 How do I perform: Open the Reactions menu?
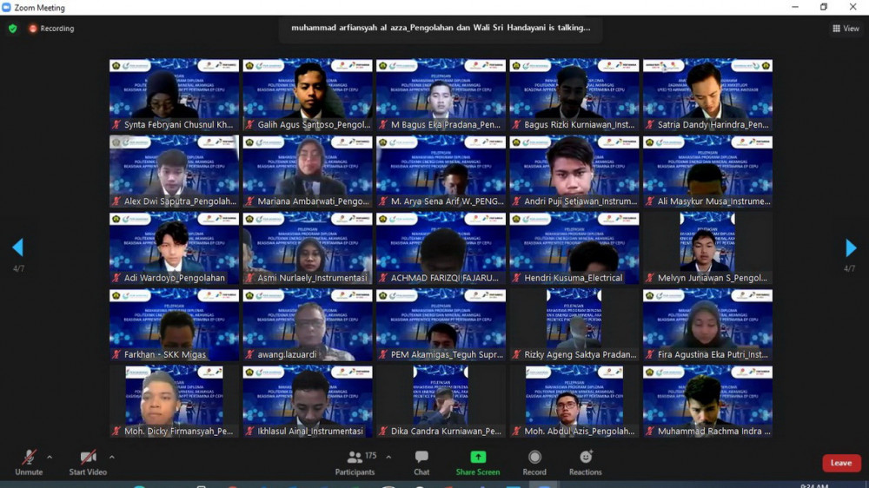tap(585, 458)
